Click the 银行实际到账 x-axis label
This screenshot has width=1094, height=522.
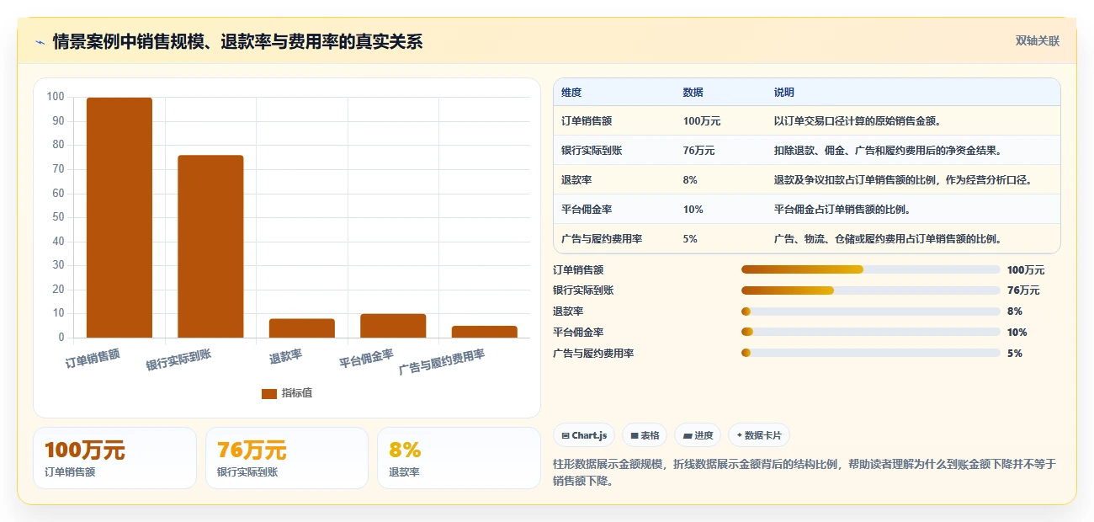178,360
